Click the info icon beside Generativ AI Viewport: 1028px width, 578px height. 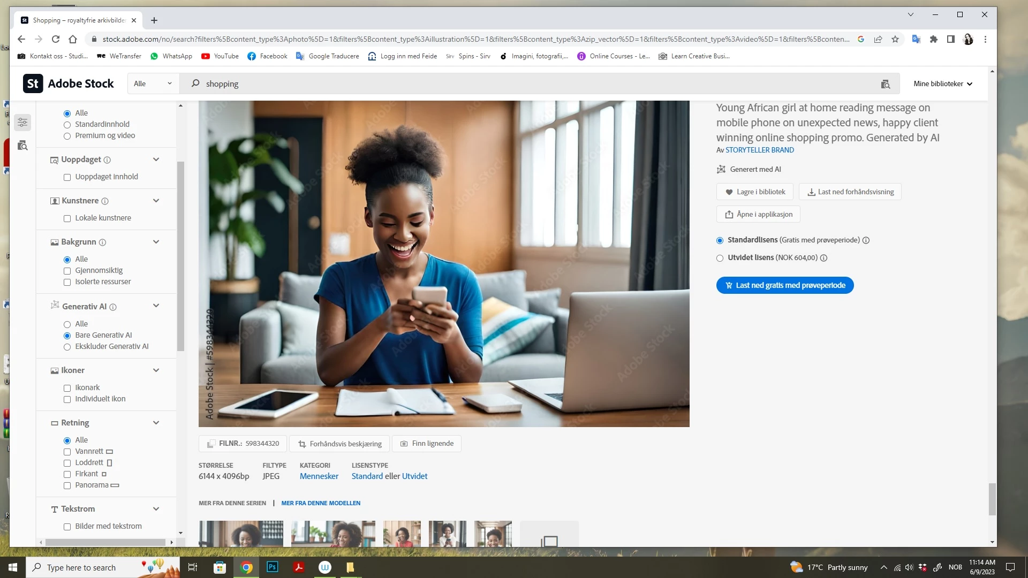click(x=113, y=307)
